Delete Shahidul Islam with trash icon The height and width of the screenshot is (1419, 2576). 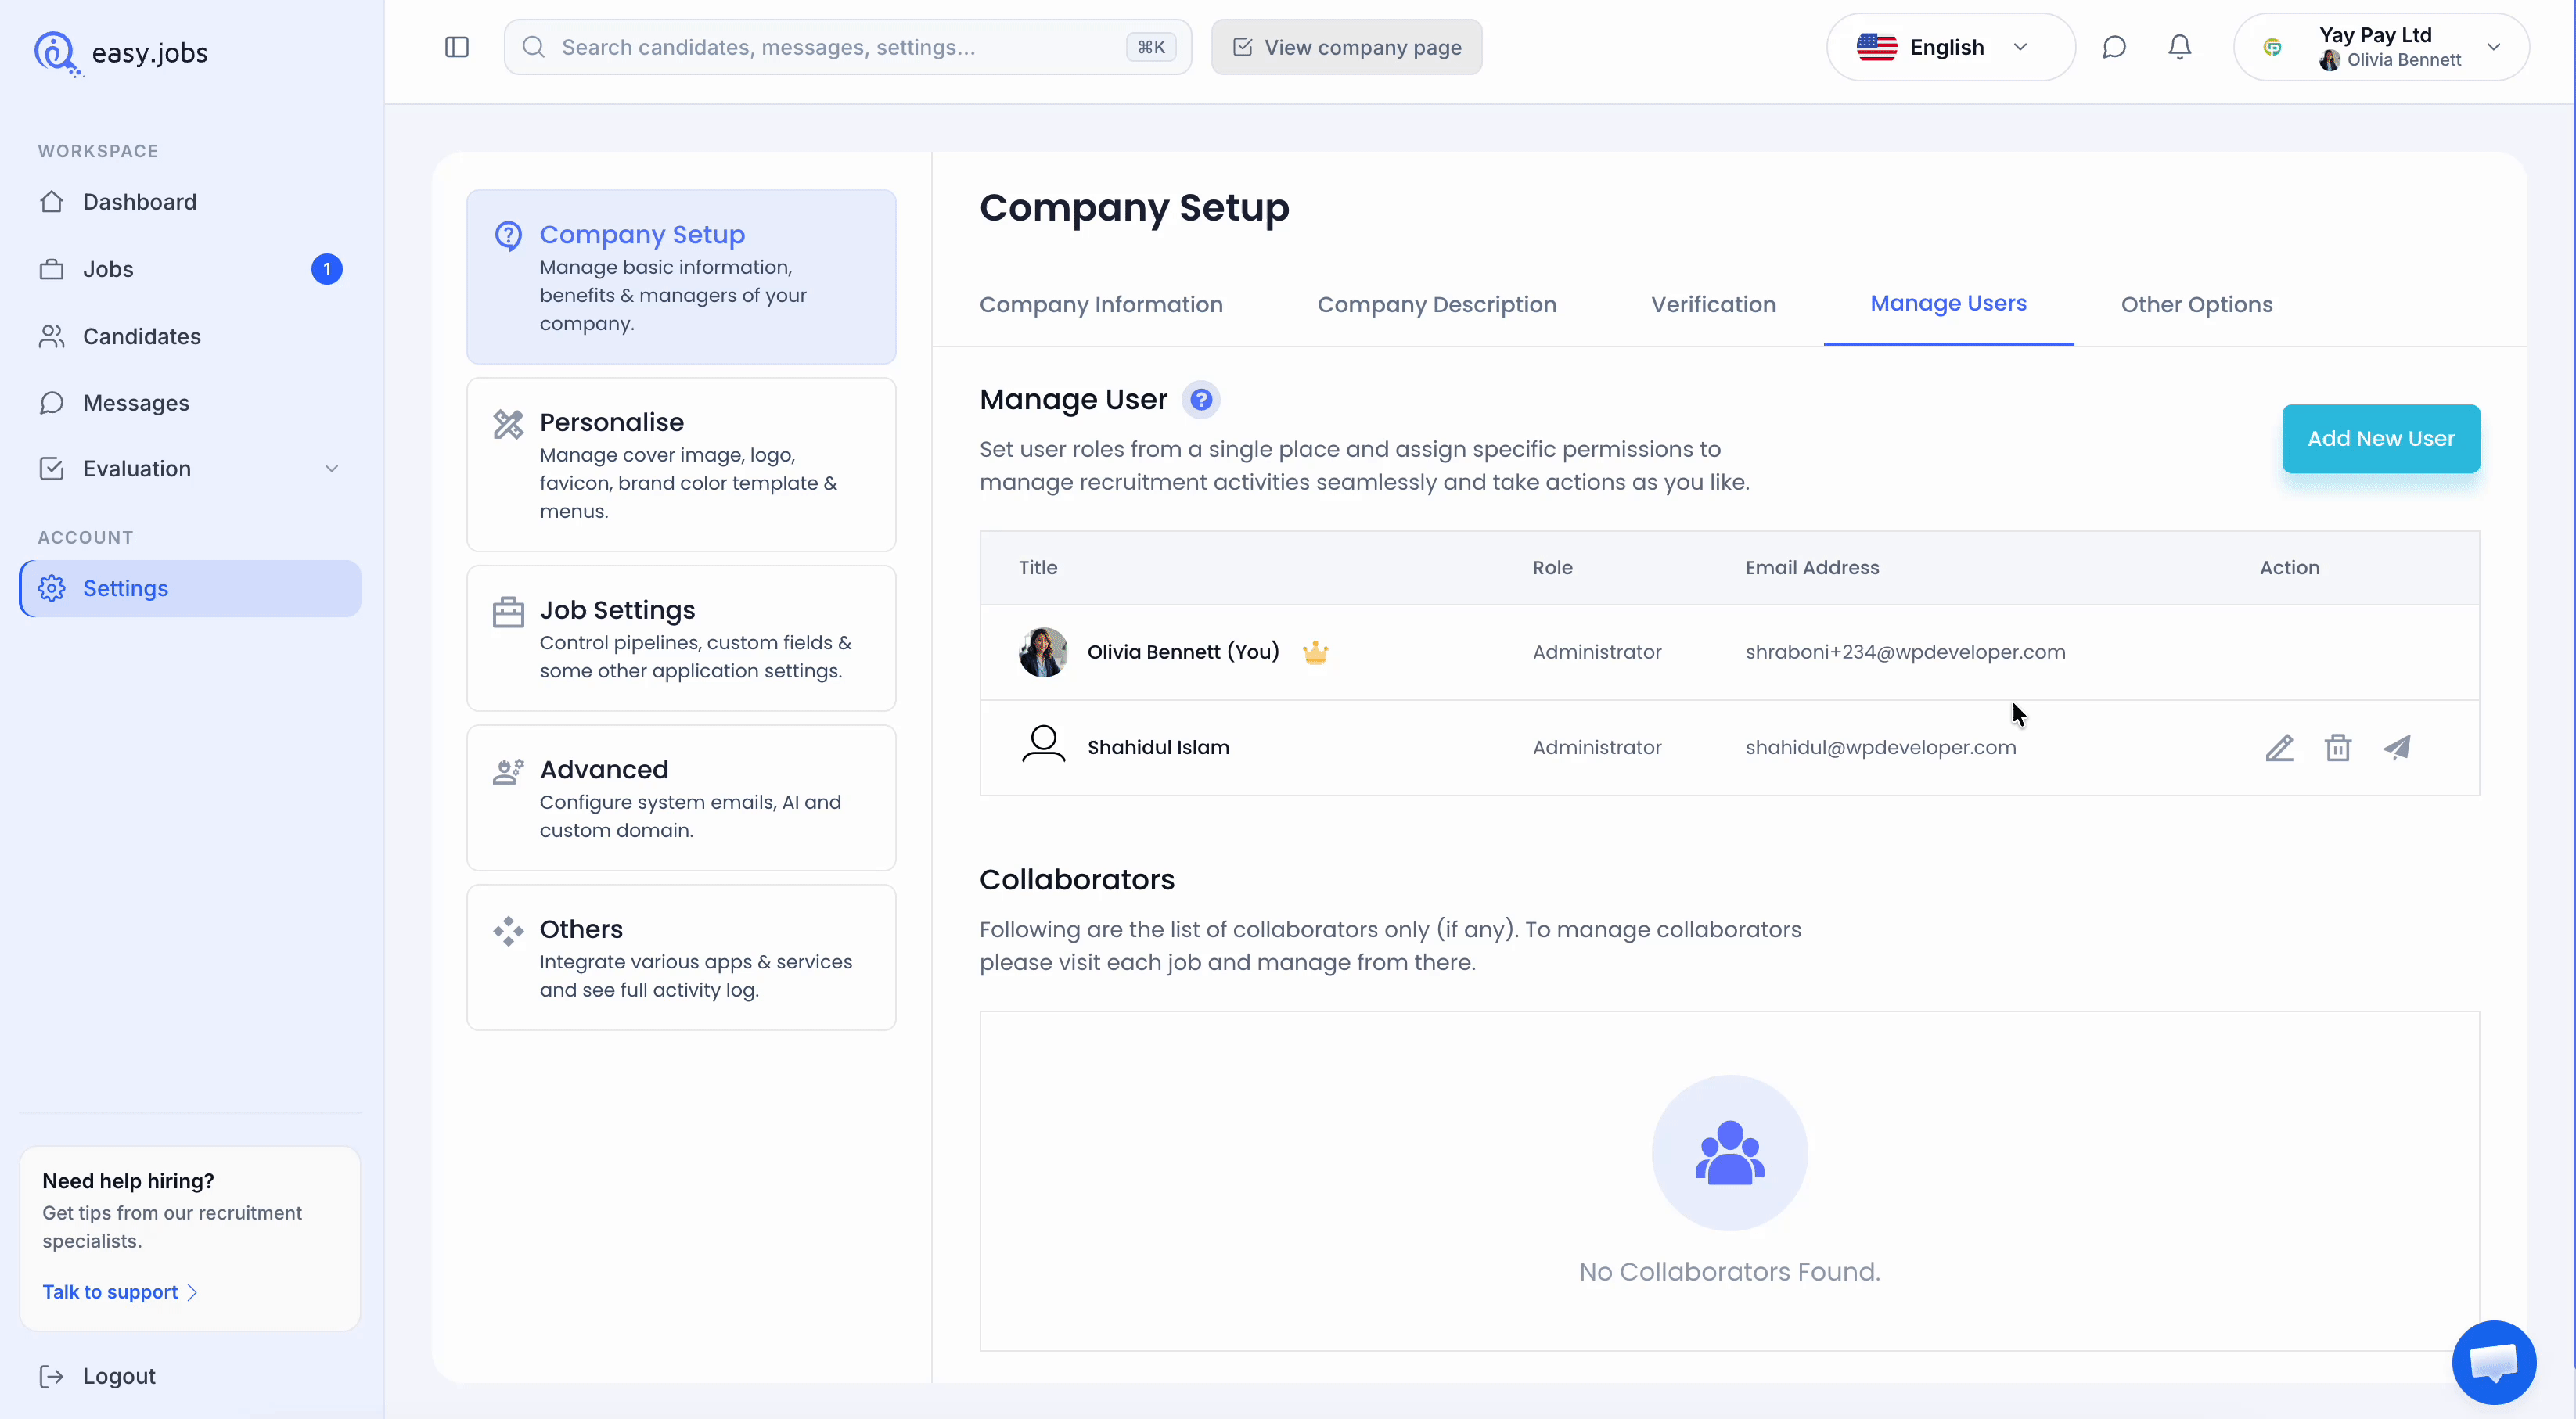pyautogui.click(x=2338, y=748)
